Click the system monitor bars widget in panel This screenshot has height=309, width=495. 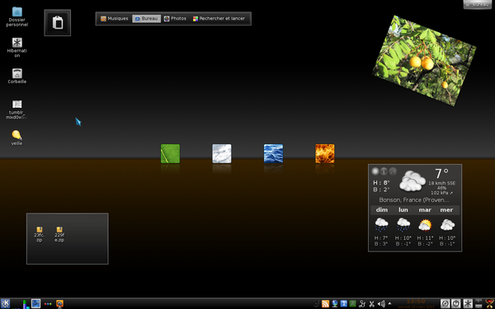coord(22,304)
